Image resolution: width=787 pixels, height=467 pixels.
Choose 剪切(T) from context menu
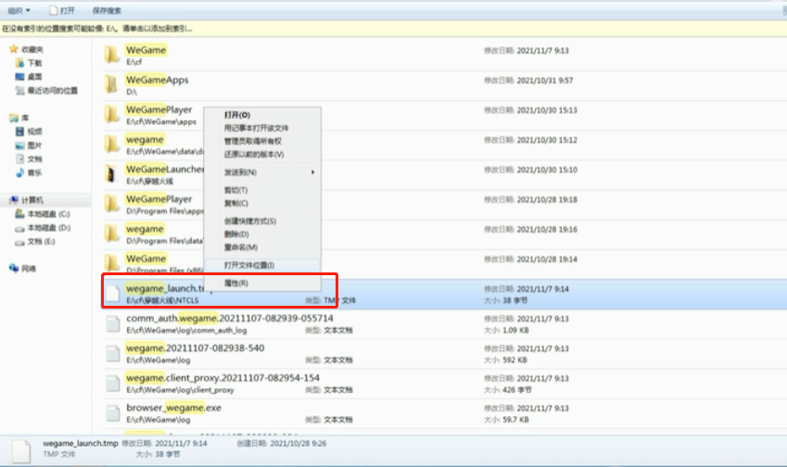coord(262,190)
